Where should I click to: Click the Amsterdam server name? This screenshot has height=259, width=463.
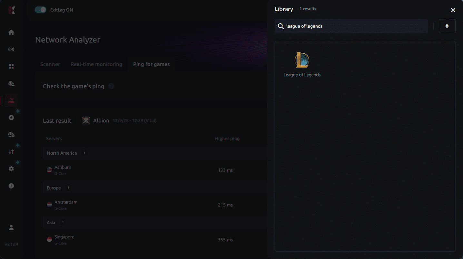pos(66,202)
